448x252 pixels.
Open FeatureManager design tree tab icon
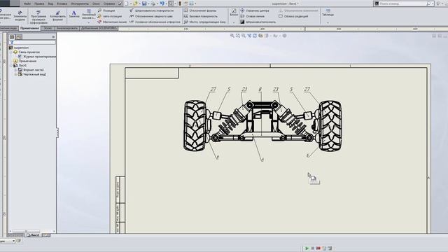point(12,37)
